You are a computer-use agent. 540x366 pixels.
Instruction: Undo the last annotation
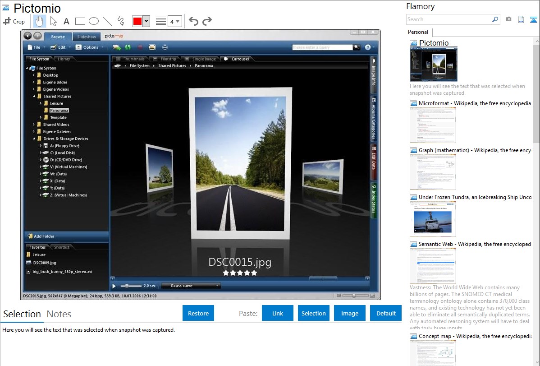193,21
